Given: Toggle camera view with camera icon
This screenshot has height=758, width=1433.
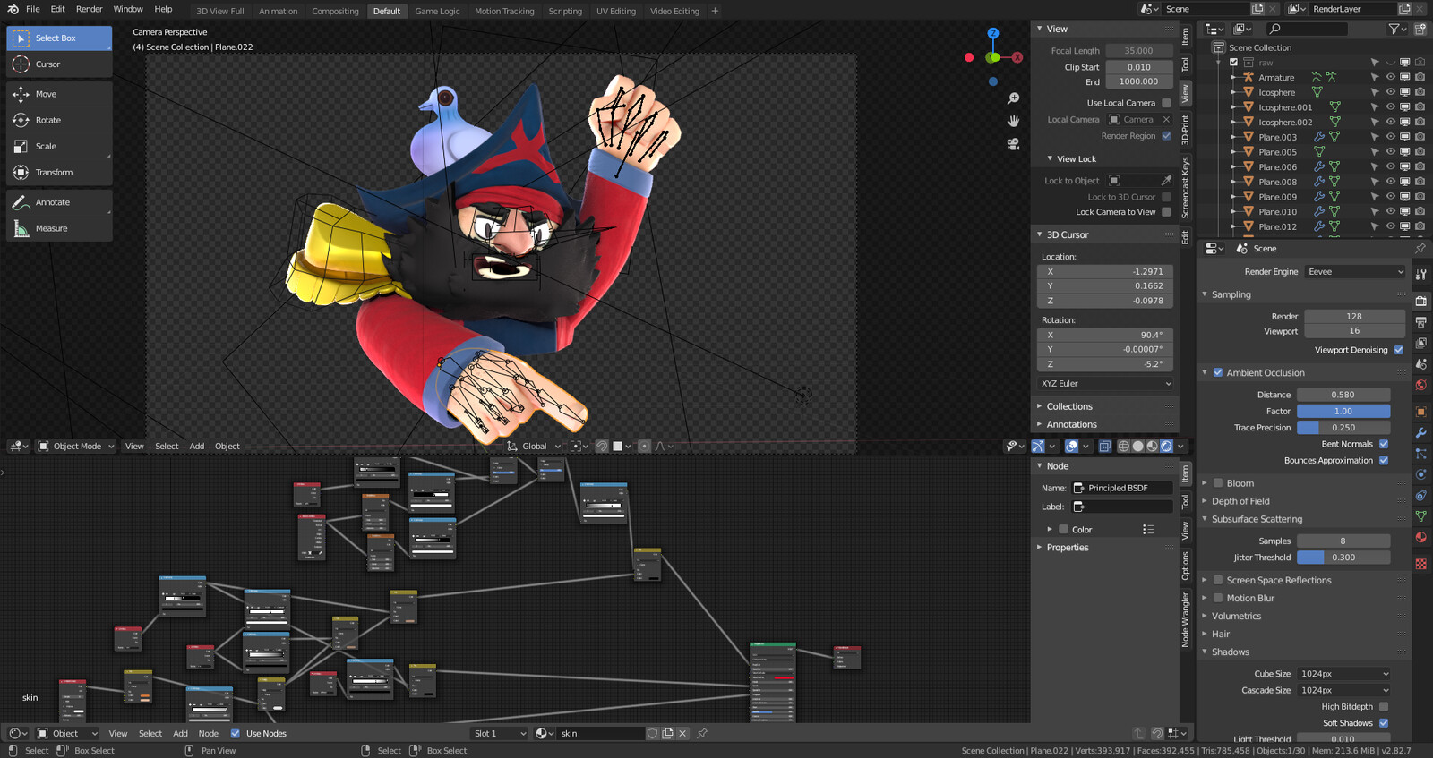Looking at the screenshot, I should pos(1013,143).
